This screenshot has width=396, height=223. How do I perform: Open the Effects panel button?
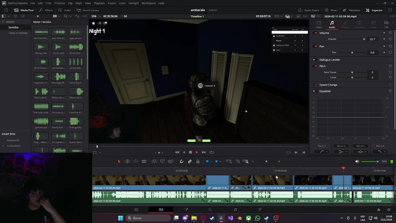coord(46,10)
